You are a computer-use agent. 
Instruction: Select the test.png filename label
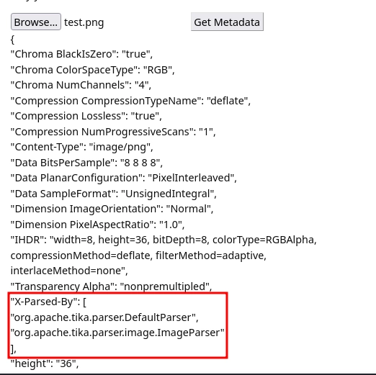coord(84,22)
